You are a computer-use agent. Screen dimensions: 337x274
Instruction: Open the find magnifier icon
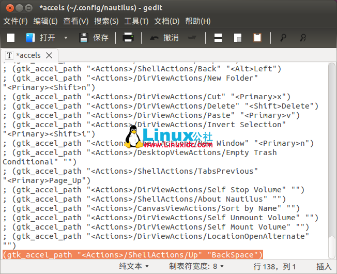click(x=283, y=38)
